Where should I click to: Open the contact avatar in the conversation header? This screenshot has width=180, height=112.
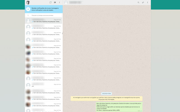click(x=66, y=3)
